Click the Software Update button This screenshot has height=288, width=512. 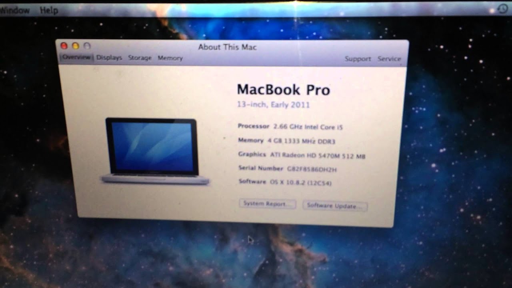[x=335, y=206]
